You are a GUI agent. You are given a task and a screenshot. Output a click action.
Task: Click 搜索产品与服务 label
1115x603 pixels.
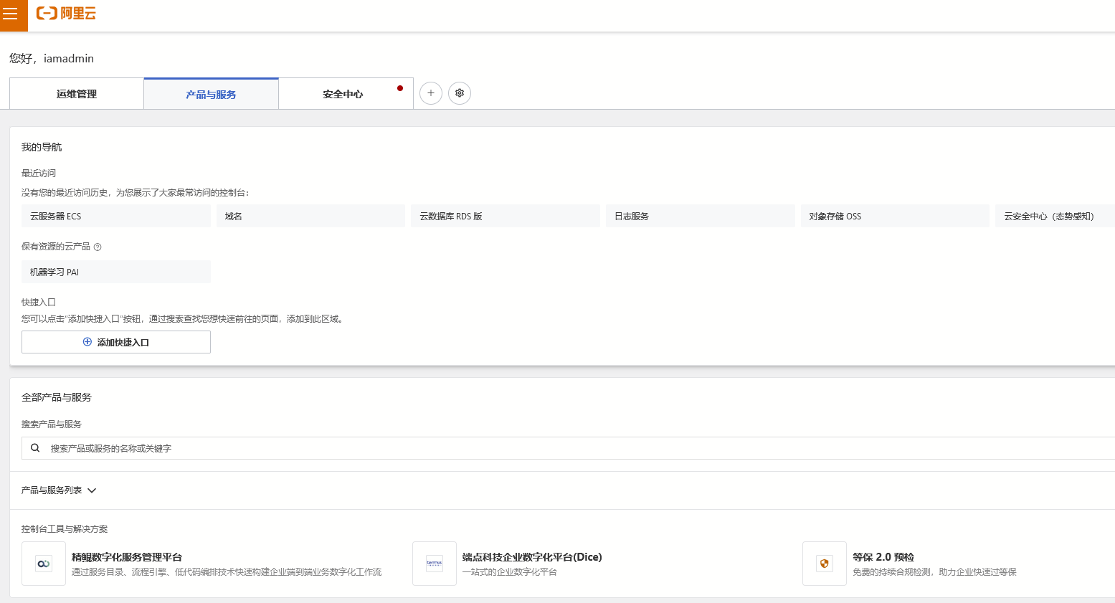click(x=52, y=424)
